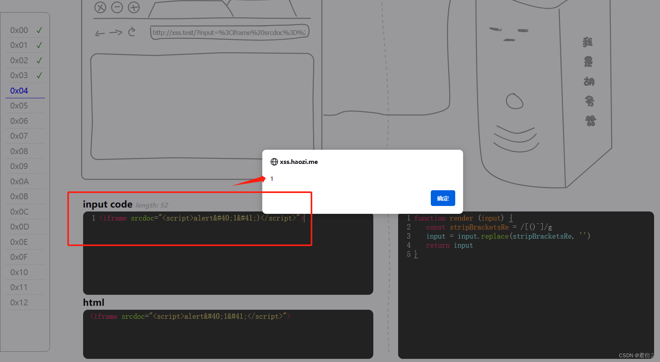Choose level 0x0A from the list
Screen dimensions: 660x362
coord(20,182)
